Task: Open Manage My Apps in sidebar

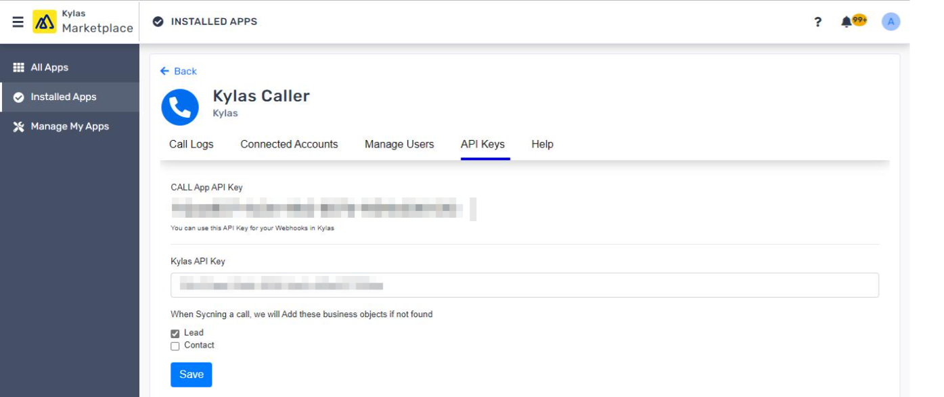Action: point(70,126)
